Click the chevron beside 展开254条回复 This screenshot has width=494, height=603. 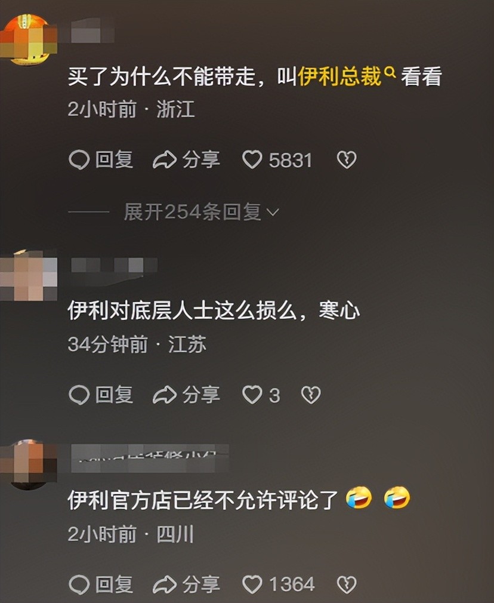tap(273, 213)
